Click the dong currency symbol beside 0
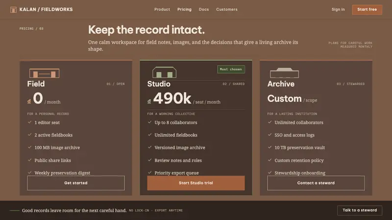Image resolution: width=392 pixels, height=220 pixels. (29, 101)
